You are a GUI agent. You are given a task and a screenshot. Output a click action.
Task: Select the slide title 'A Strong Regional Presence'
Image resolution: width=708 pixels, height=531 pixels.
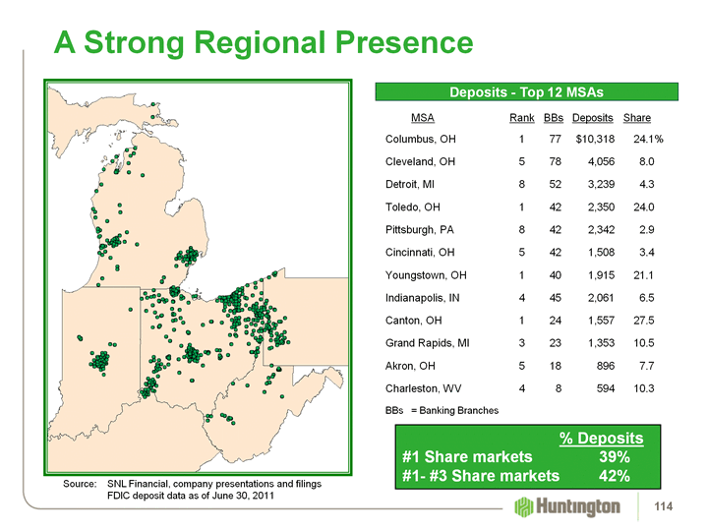(264, 42)
